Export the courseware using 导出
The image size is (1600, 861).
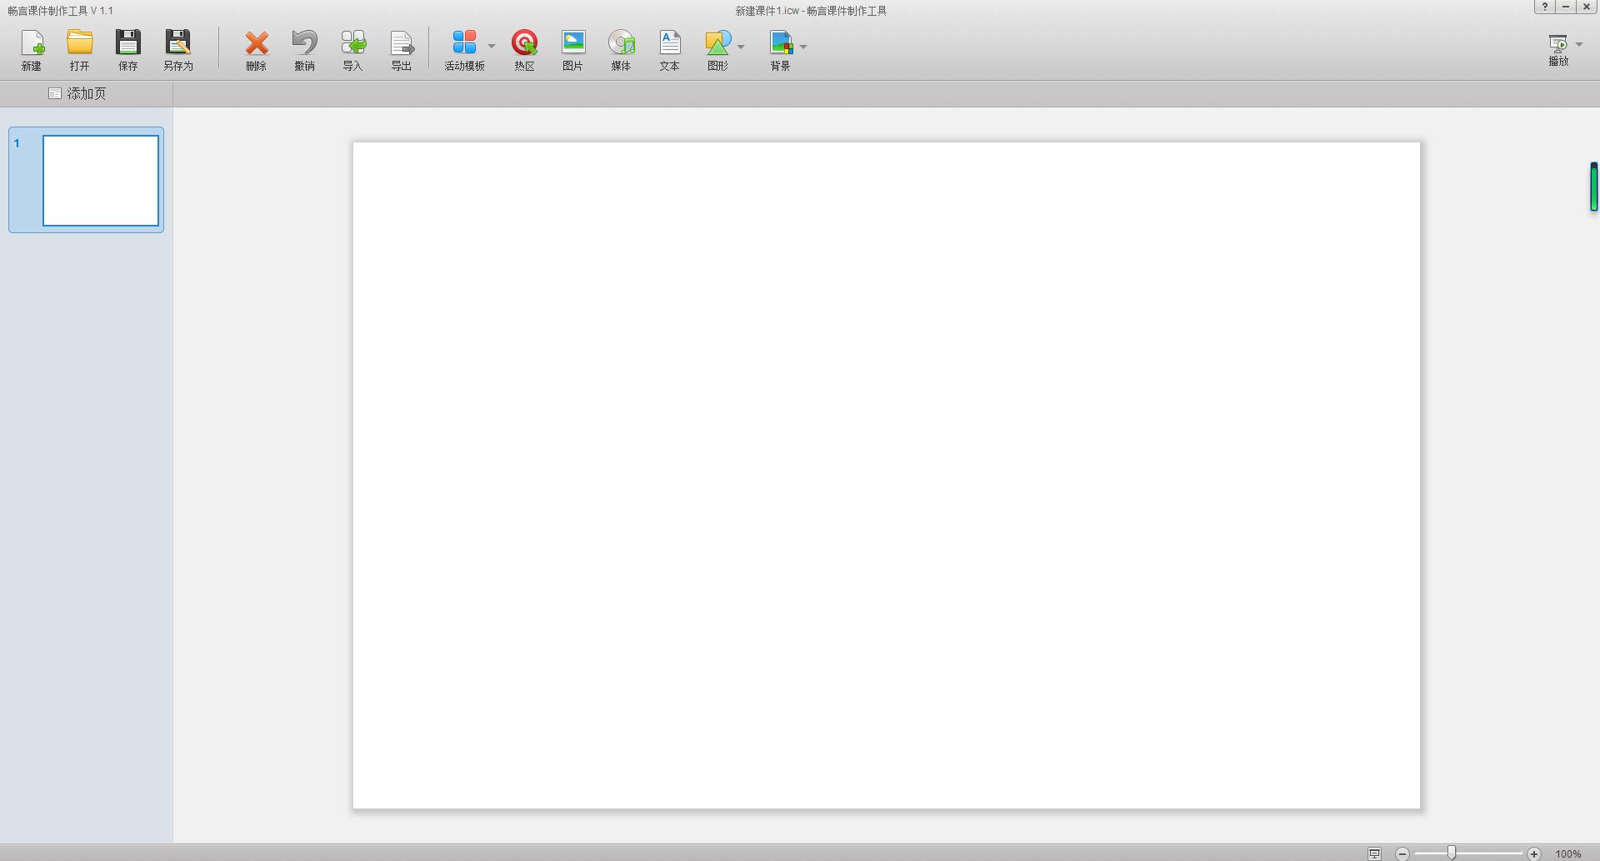pyautogui.click(x=401, y=48)
